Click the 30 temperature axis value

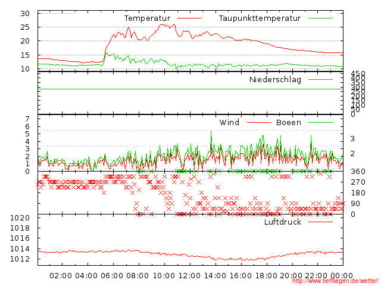25,13
